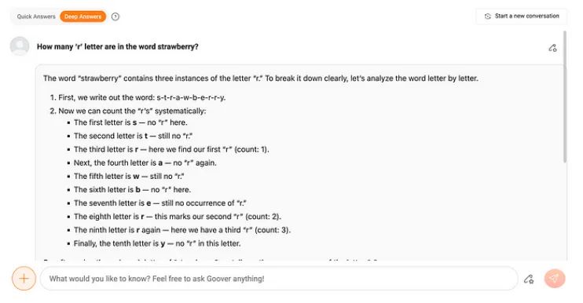583x303 pixels.
Task: Click the answer panel vertical scrollbar
Action: 565,97
